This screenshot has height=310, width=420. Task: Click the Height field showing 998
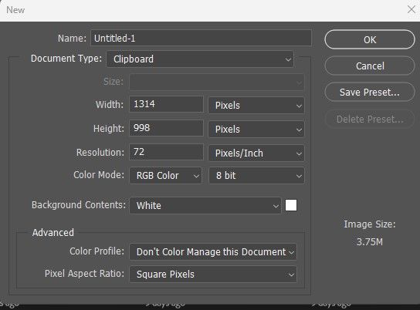166,128
